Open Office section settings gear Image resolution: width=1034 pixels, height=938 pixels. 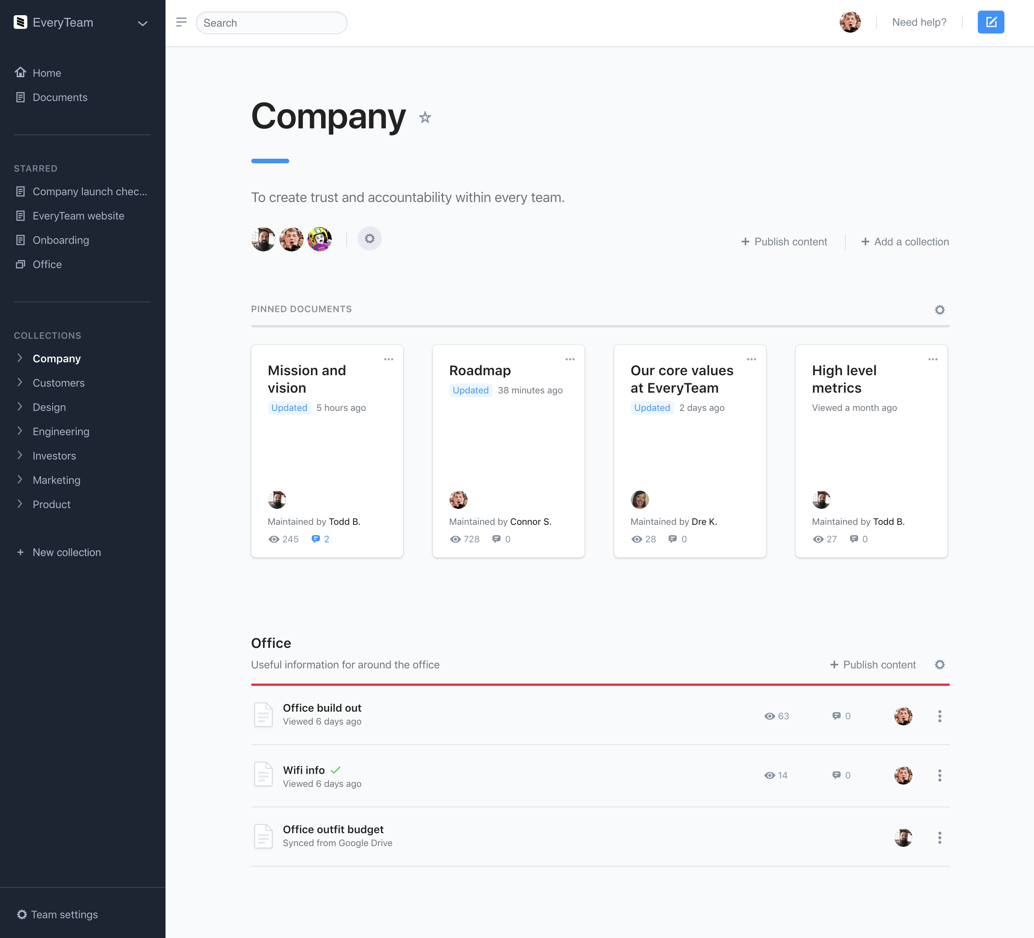[939, 665]
